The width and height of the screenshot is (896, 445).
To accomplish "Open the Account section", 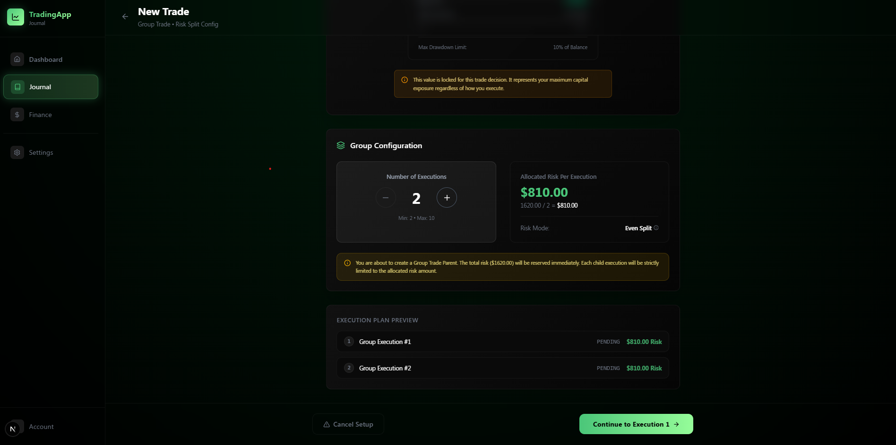I will click(x=41, y=427).
